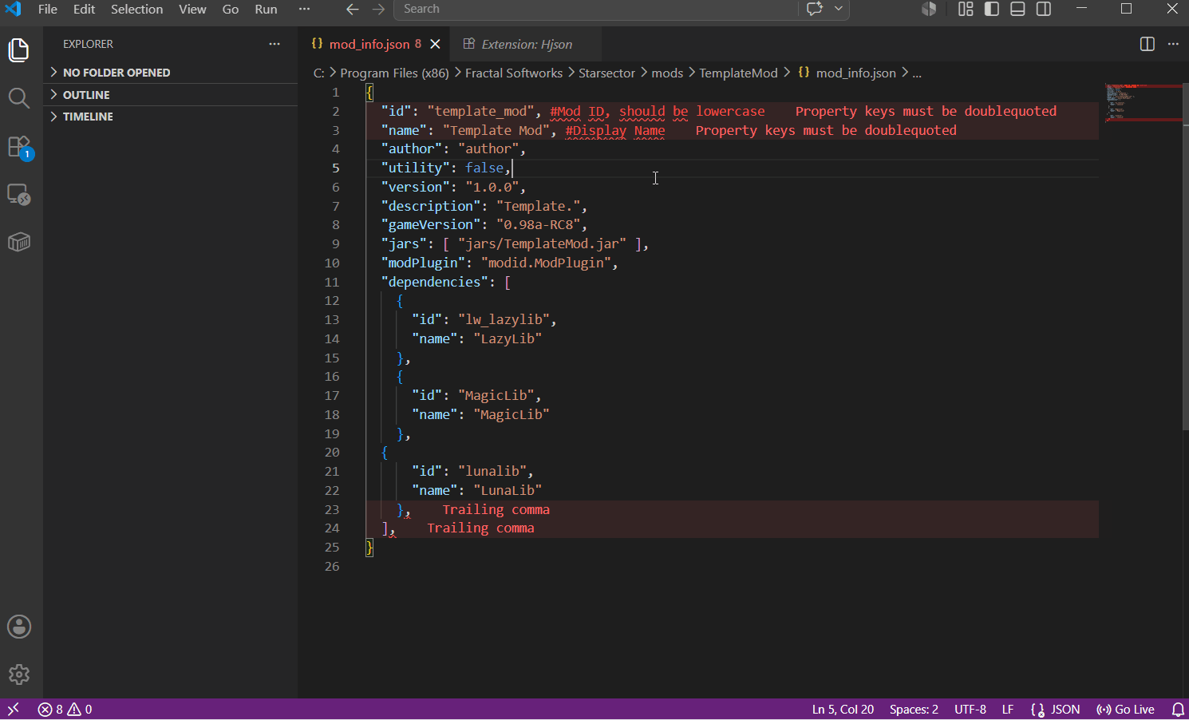Expand NO FOLDER OPENED section
The width and height of the screenshot is (1189, 720).
[170, 72]
